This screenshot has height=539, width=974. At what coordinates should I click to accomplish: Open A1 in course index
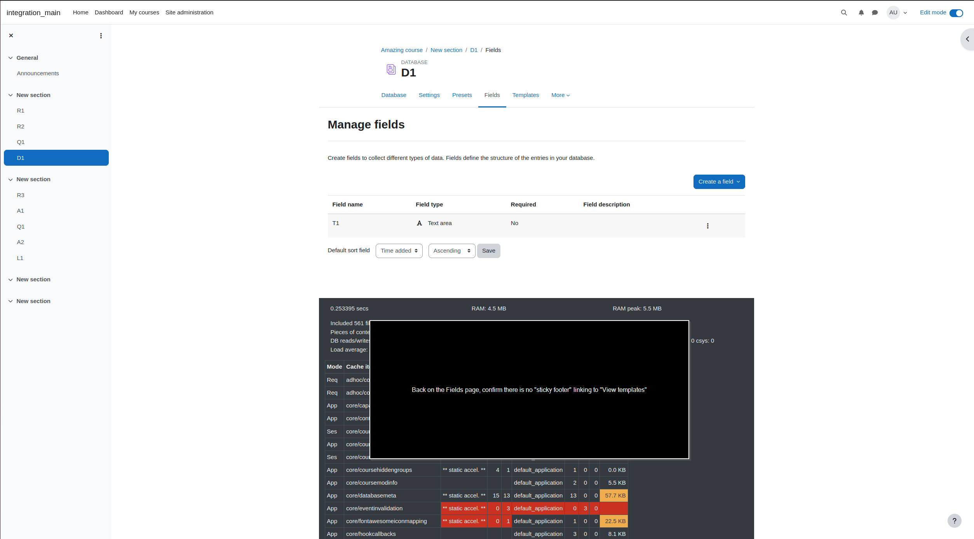pos(21,211)
